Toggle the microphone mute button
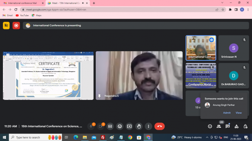 click(x=91, y=126)
